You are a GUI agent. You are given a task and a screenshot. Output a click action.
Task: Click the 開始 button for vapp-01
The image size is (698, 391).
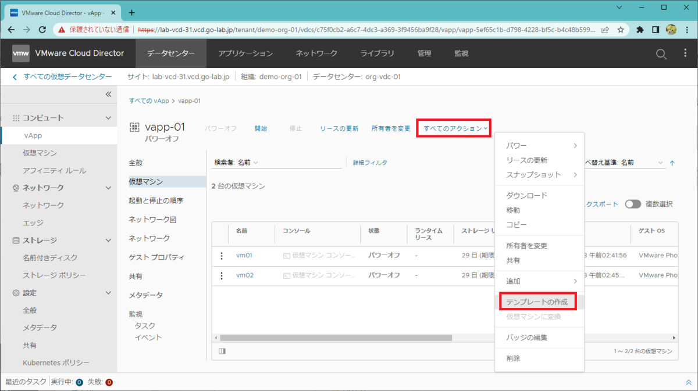pyautogui.click(x=261, y=128)
